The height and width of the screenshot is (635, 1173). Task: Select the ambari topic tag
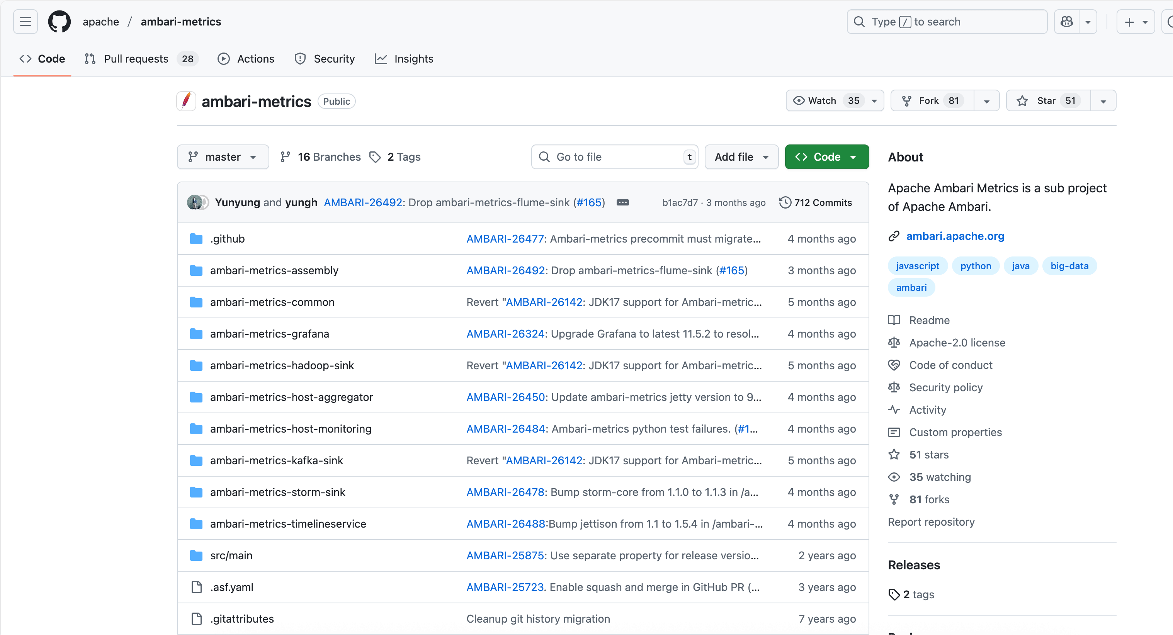point(911,287)
